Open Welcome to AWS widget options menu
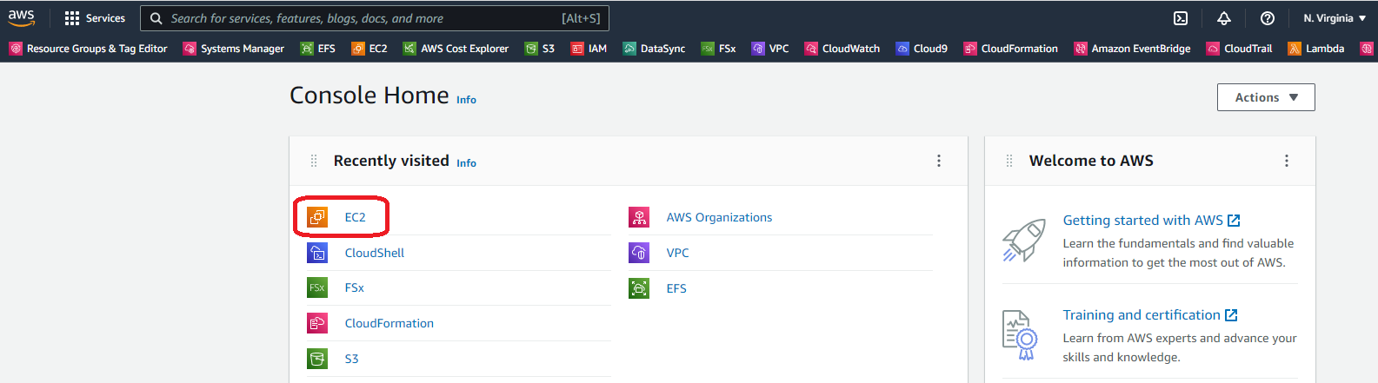This screenshot has width=1378, height=383. (x=1287, y=161)
